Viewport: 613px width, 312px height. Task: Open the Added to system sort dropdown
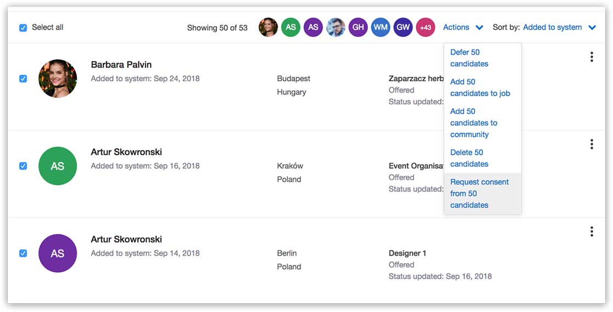pyautogui.click(x=552, y=27)
